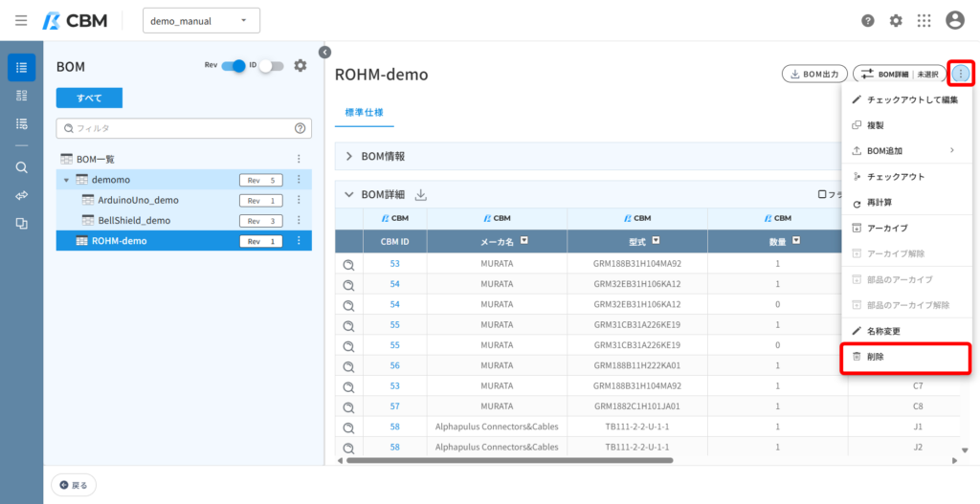The image size is (980, 504).
Task: Click the user account avatar icon
Action: pos(955,21)
